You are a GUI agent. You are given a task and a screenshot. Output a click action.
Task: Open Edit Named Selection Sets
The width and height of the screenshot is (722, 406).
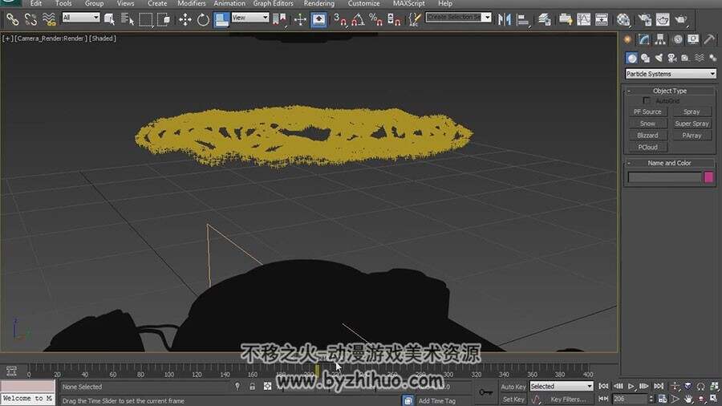click(415, 19)
